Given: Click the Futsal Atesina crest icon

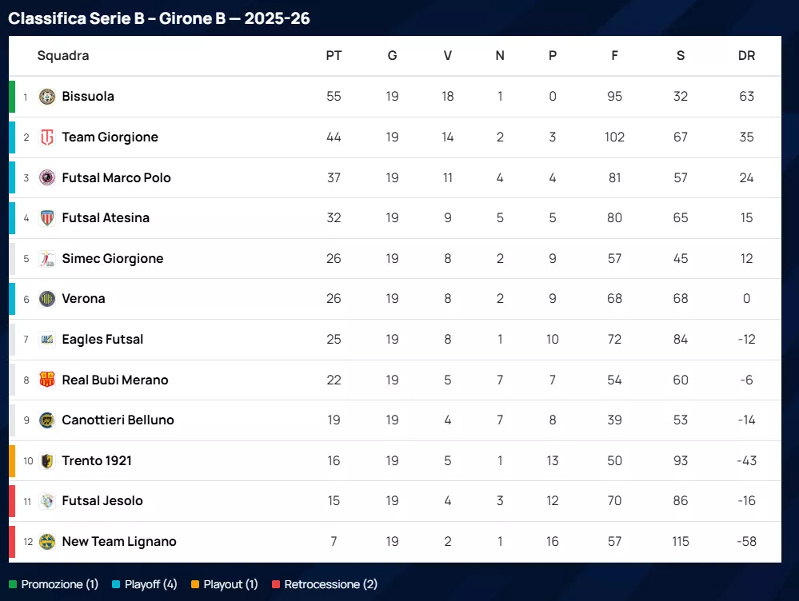Looking at the screenshot, I should [47, 218].
